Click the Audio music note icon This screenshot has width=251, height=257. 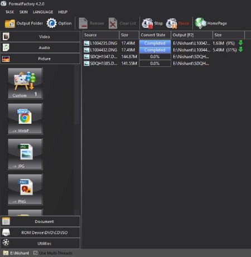pos(6,47)
